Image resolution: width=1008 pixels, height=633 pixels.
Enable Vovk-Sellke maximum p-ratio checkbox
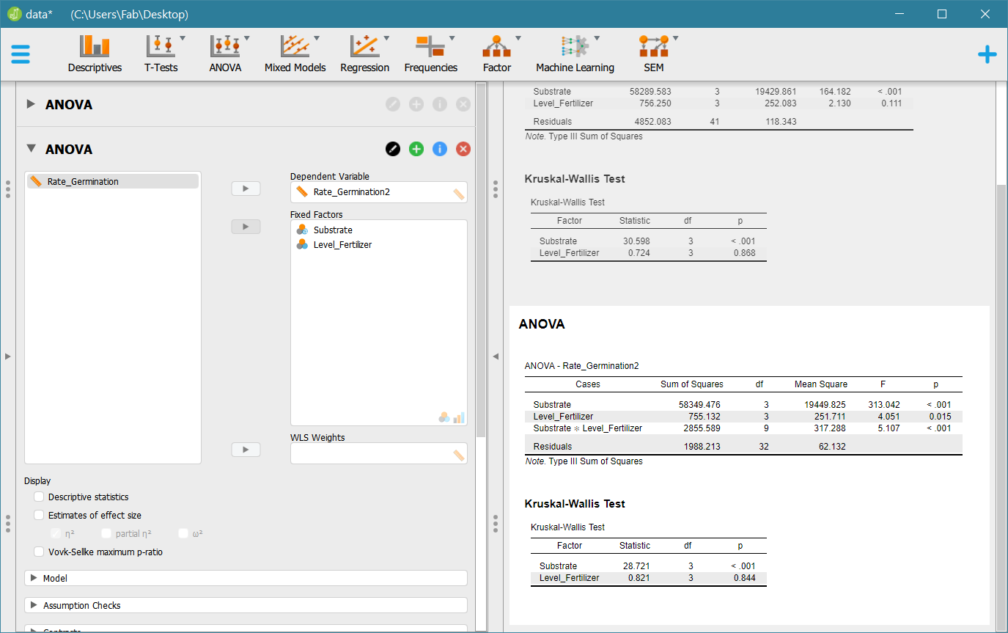39,552
